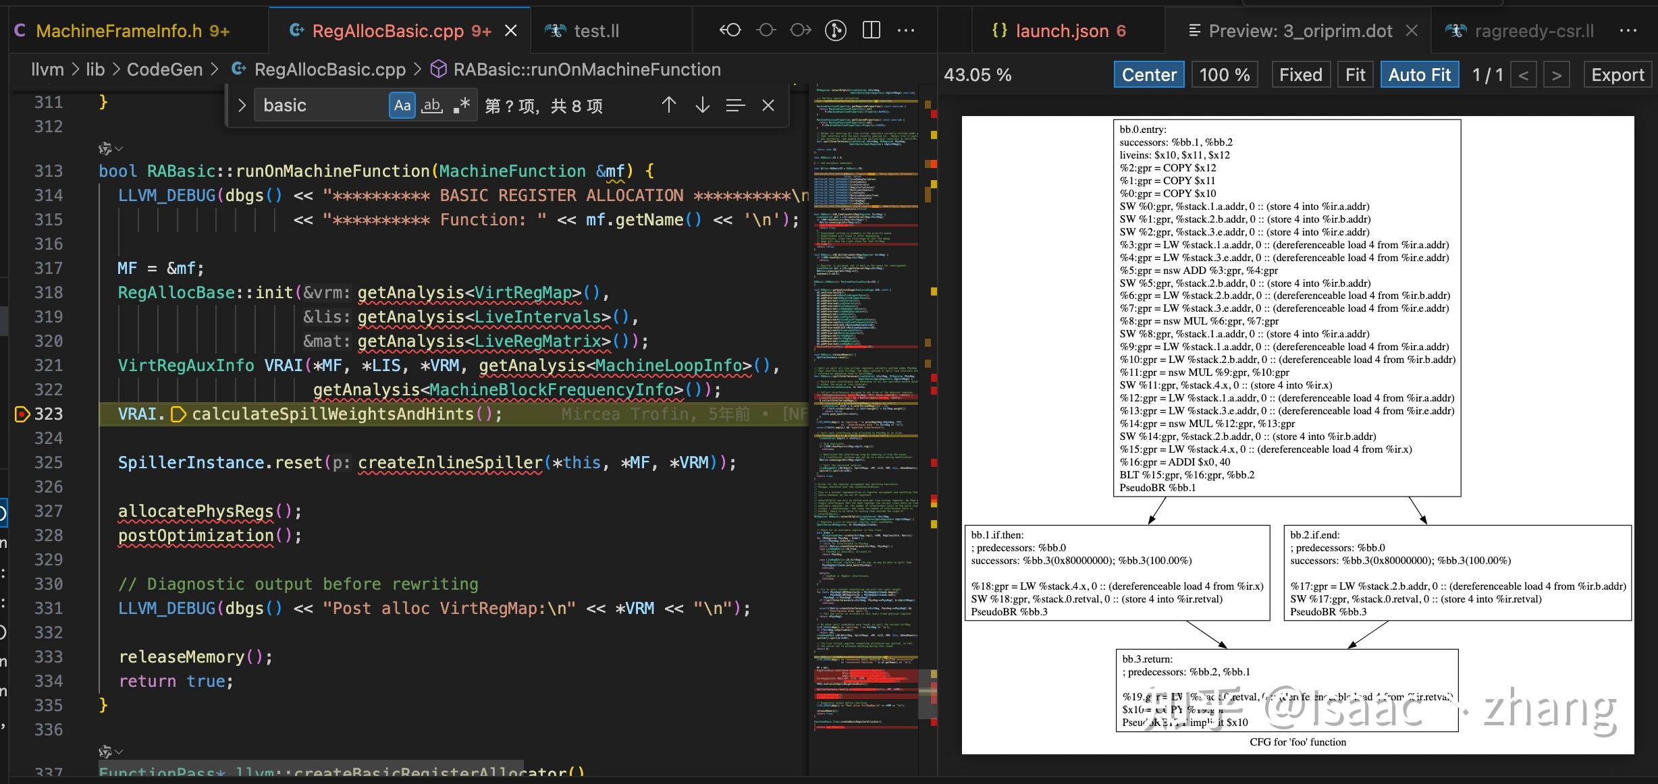
Task: Click the Auto Fit button
Action: 1419,75
